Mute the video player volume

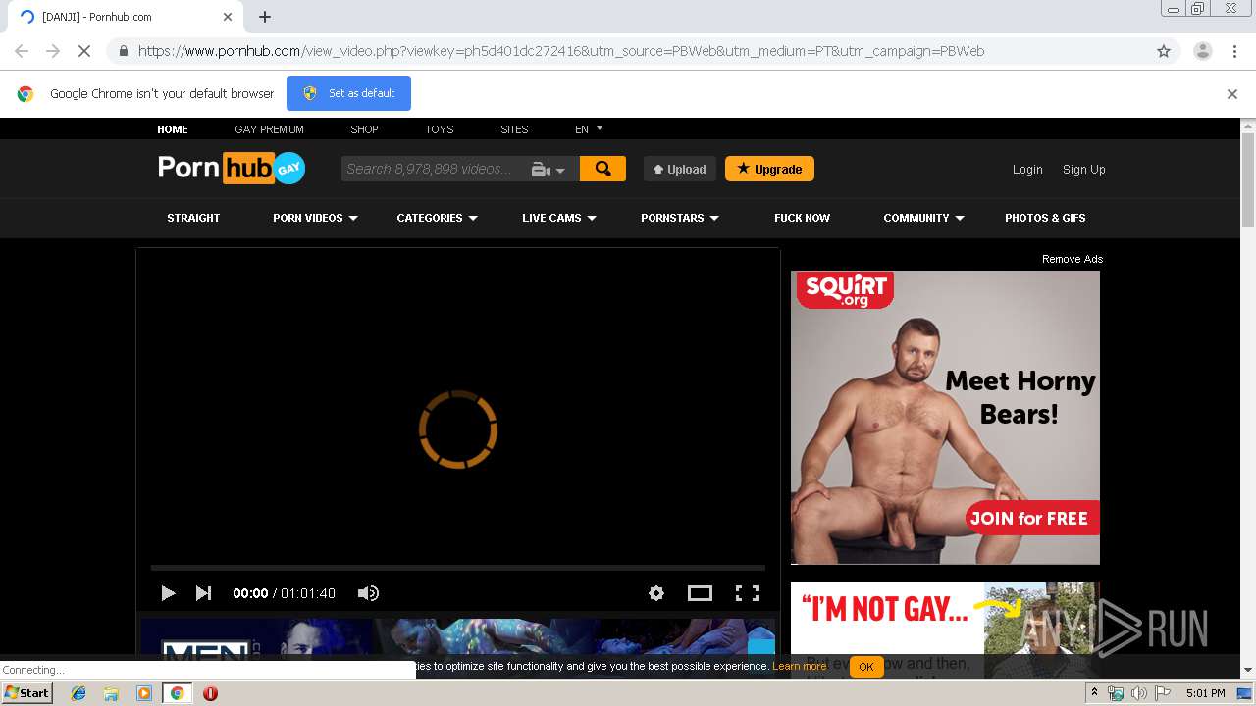point(368,593)
